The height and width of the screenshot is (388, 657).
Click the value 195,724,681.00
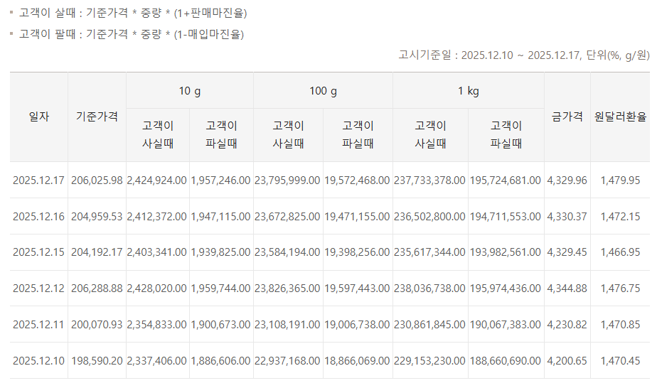coord(506,180)
